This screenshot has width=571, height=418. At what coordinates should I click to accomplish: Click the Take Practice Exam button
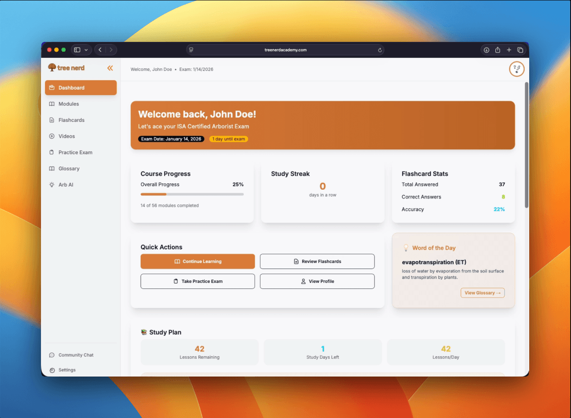tap(197, 281)
